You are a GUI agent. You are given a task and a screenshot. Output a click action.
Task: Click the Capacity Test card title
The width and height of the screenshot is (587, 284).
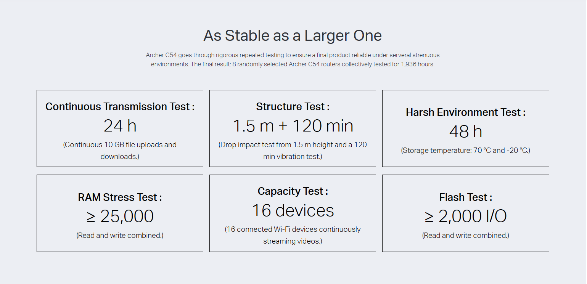(293, 191)
